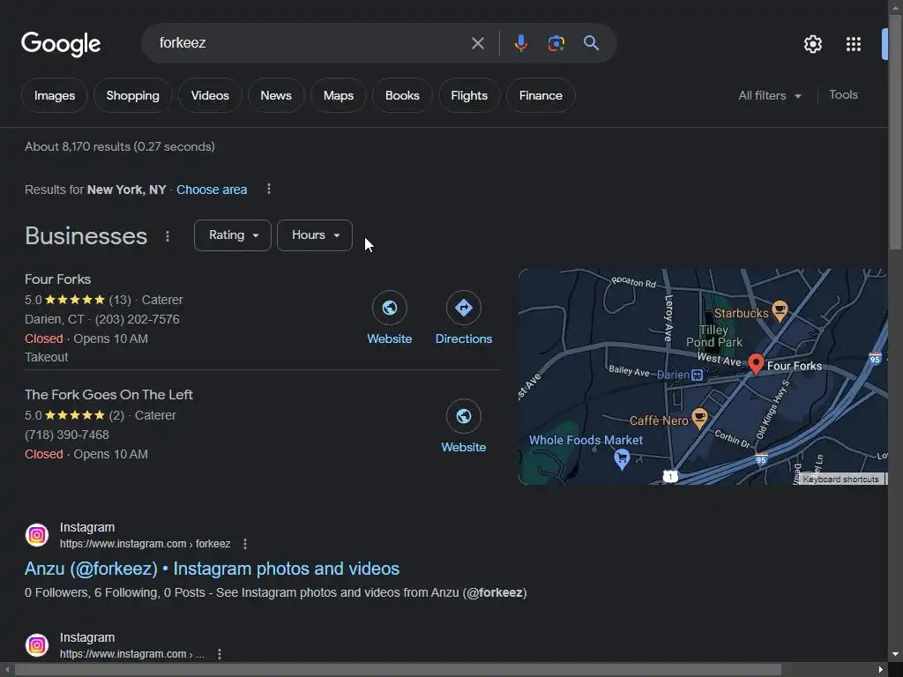
Task: Click the vertical scrollbar thumb
Action: pos(895,132)
